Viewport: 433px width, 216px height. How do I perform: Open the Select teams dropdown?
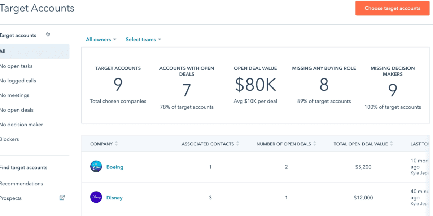pos(143,39)
